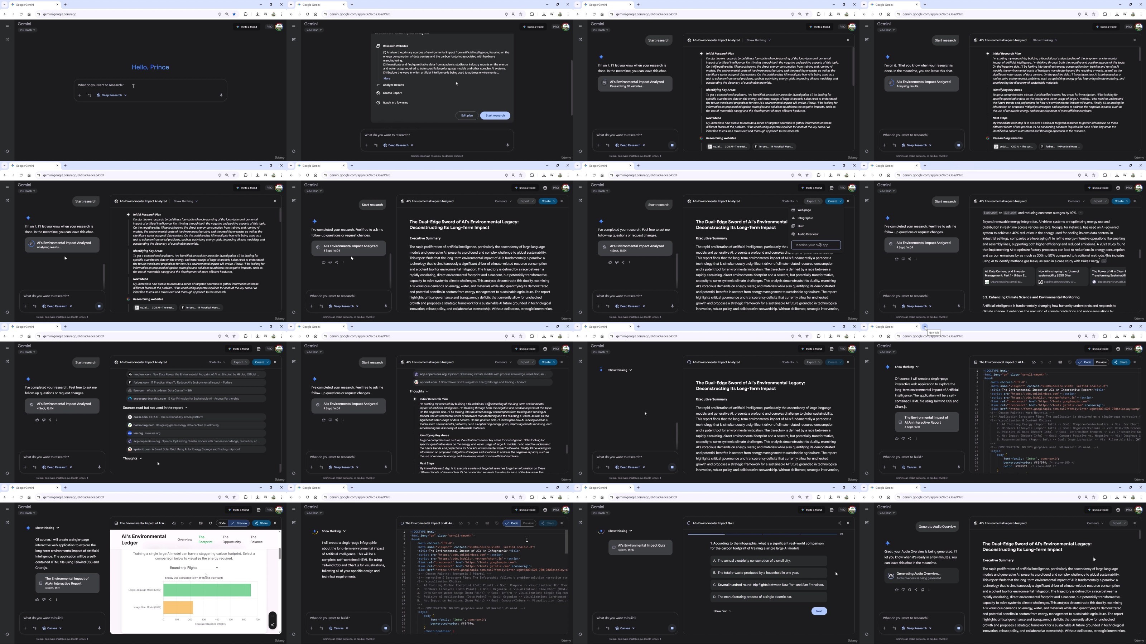Open the Round-trip Flights comparison dropdown
The height and width of the screenshot is (644, 1146).
coord(194,567)
